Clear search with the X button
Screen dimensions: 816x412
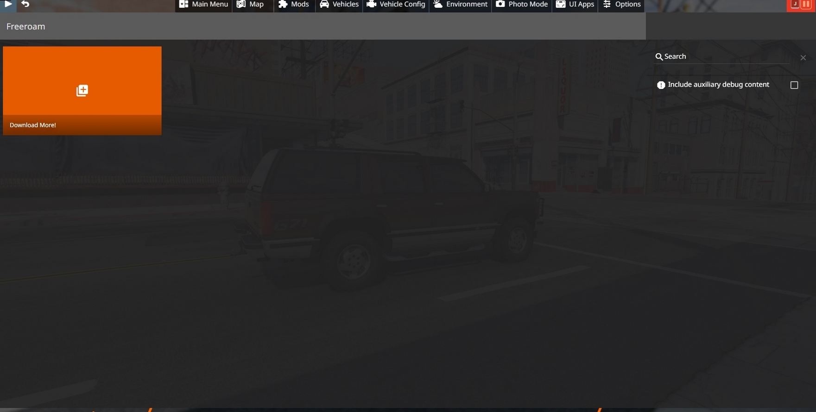[x=803, y=57]
